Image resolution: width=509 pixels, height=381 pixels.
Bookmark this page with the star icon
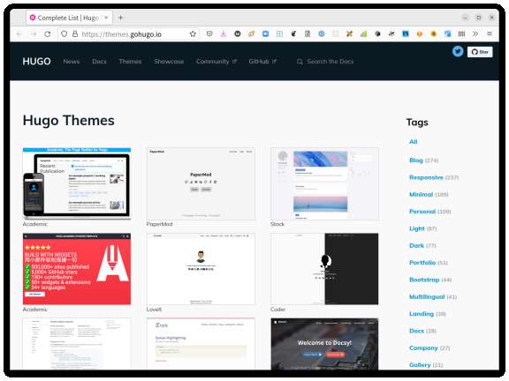tap(193, 34)
